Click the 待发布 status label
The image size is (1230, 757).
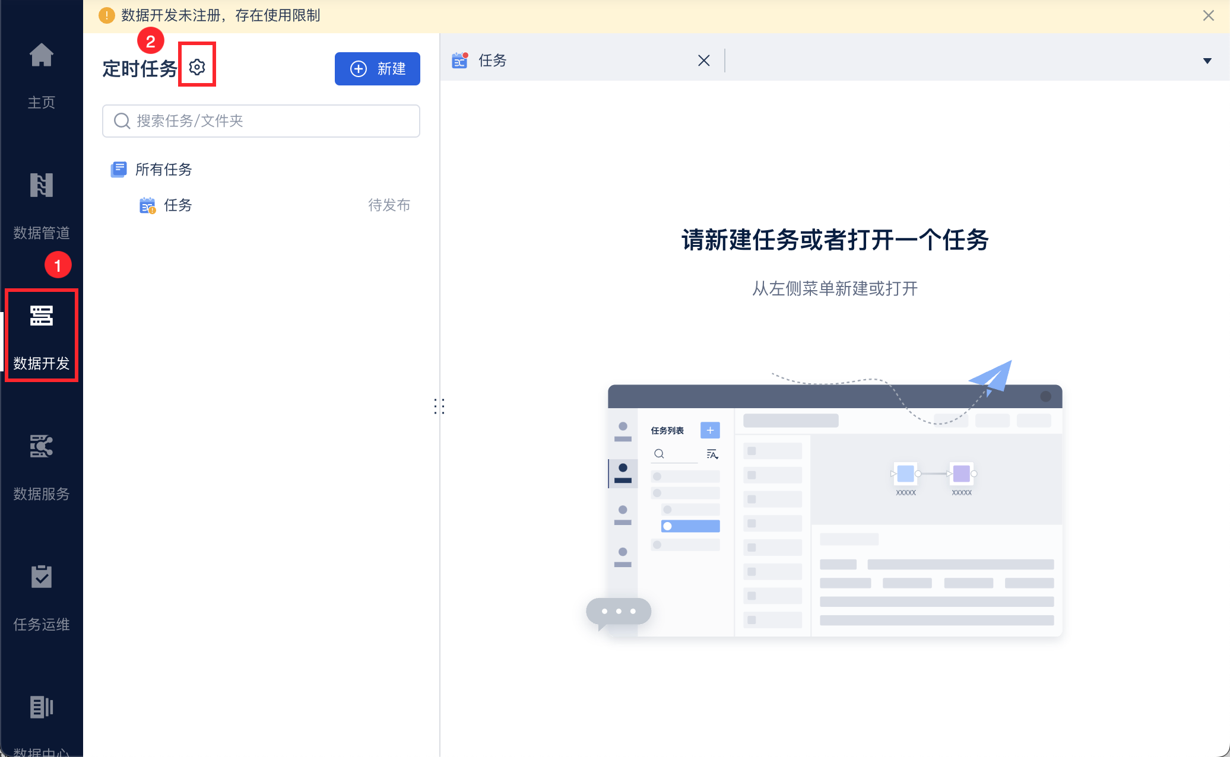[389, 205]
